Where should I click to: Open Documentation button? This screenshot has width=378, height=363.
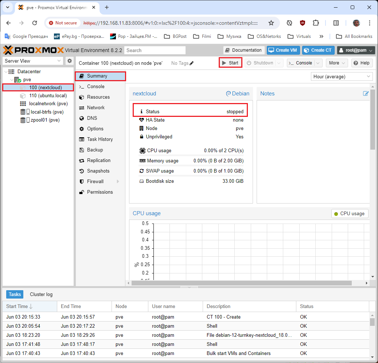tap(244, 50)
